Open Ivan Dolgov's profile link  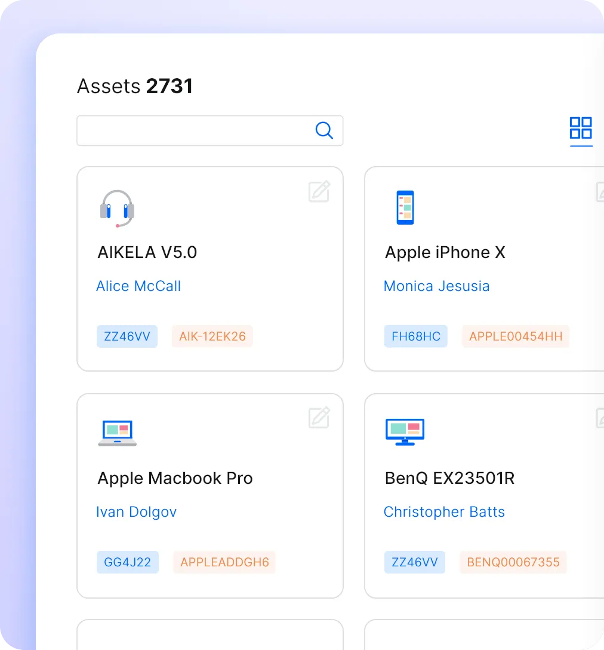point(136,512)
